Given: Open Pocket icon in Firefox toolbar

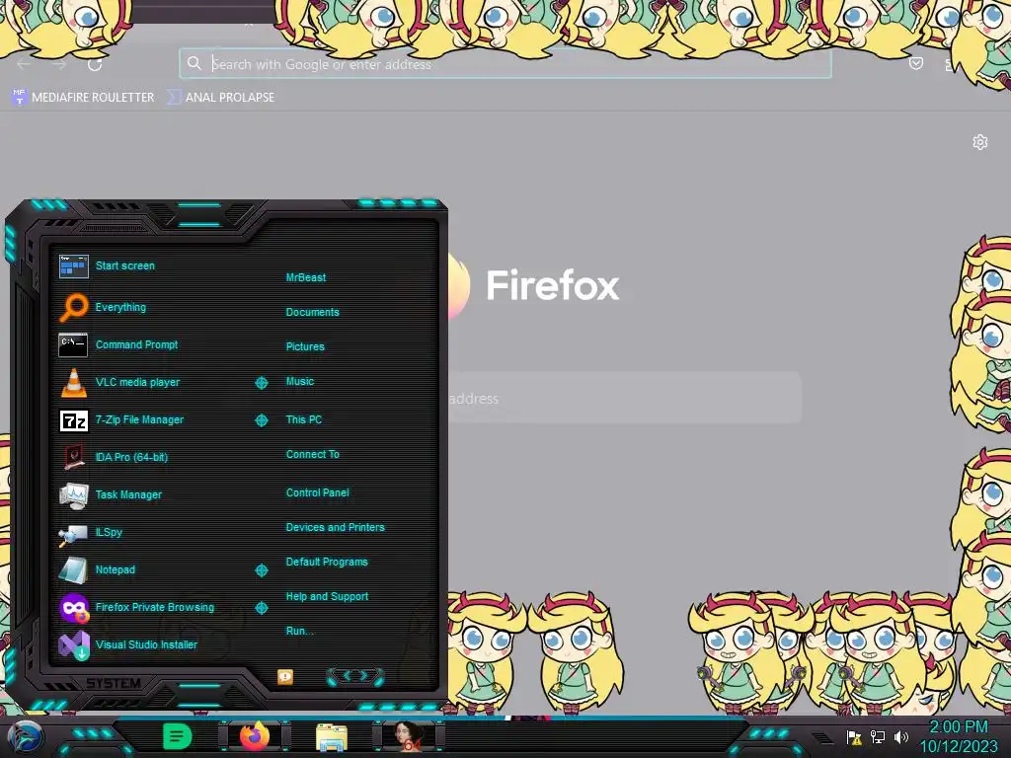Looking at the screenshot, I should tap(915, 63).
